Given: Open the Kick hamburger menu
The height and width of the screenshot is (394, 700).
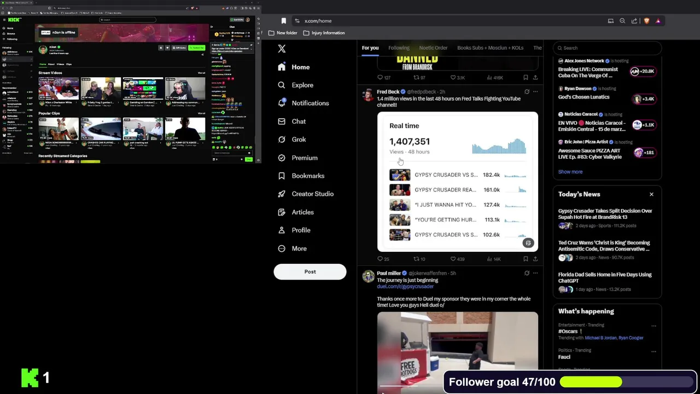Looking at the screenshot, I should [x=4, y=20].
